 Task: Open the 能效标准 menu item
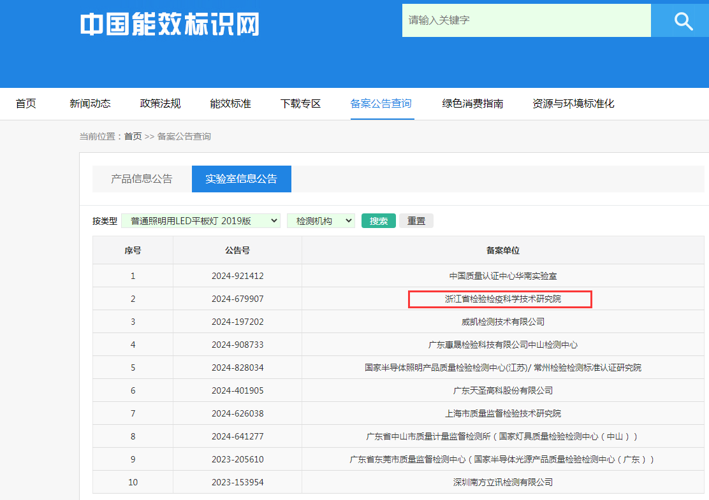[x=230, y=104]
